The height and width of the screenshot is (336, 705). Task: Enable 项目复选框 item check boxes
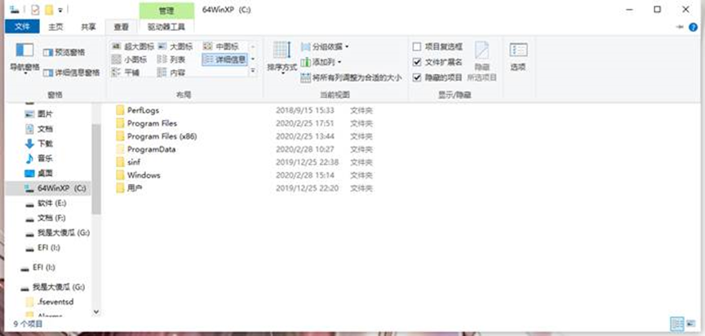pyautogui.click(x=437, y=46)
